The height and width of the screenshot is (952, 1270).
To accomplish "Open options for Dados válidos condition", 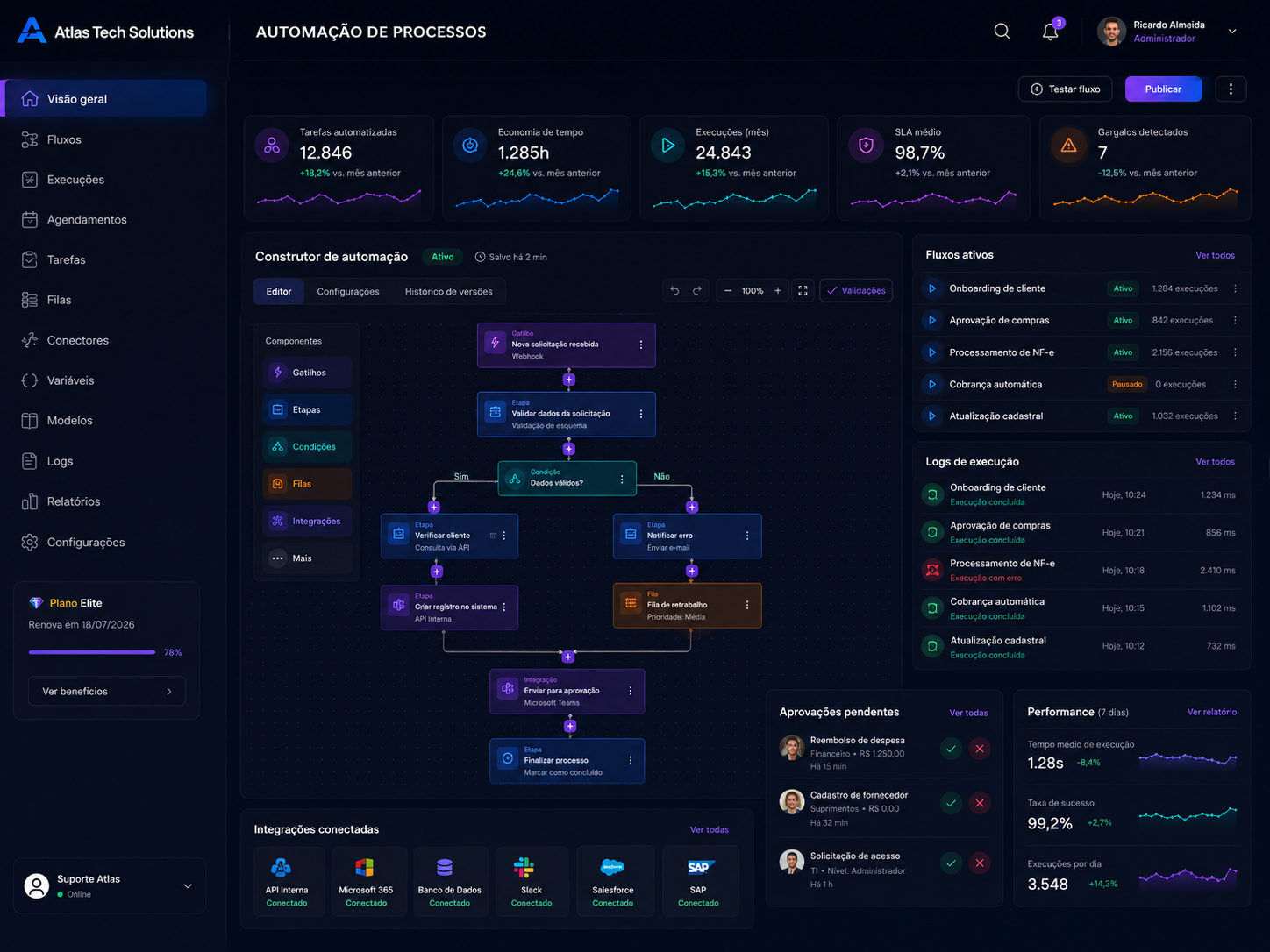I will pos(622,479).
